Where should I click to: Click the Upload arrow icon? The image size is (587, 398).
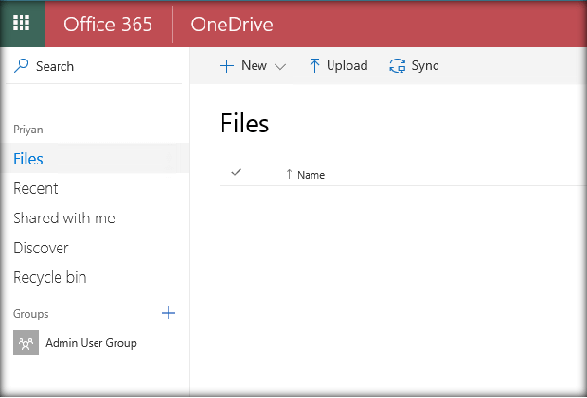(314, 66)
